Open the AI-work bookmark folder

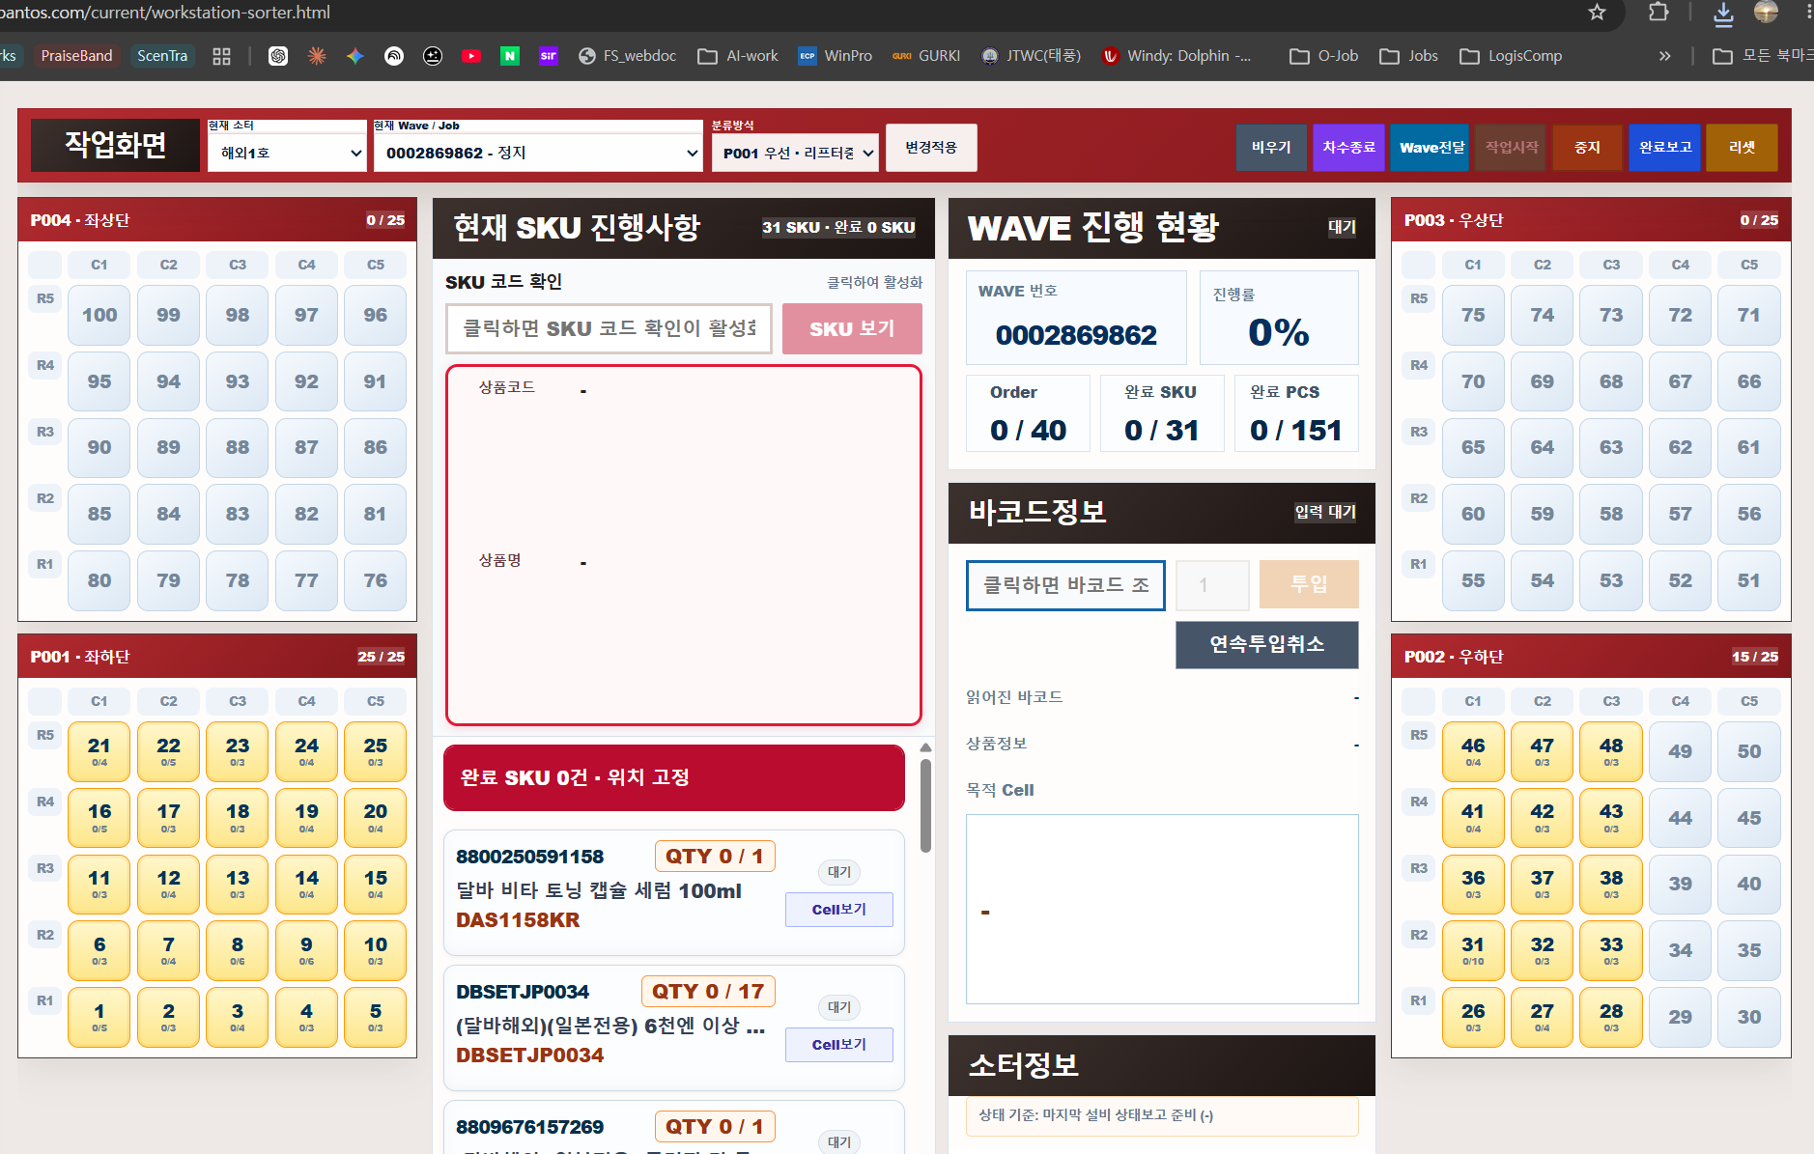click(739, 56)
